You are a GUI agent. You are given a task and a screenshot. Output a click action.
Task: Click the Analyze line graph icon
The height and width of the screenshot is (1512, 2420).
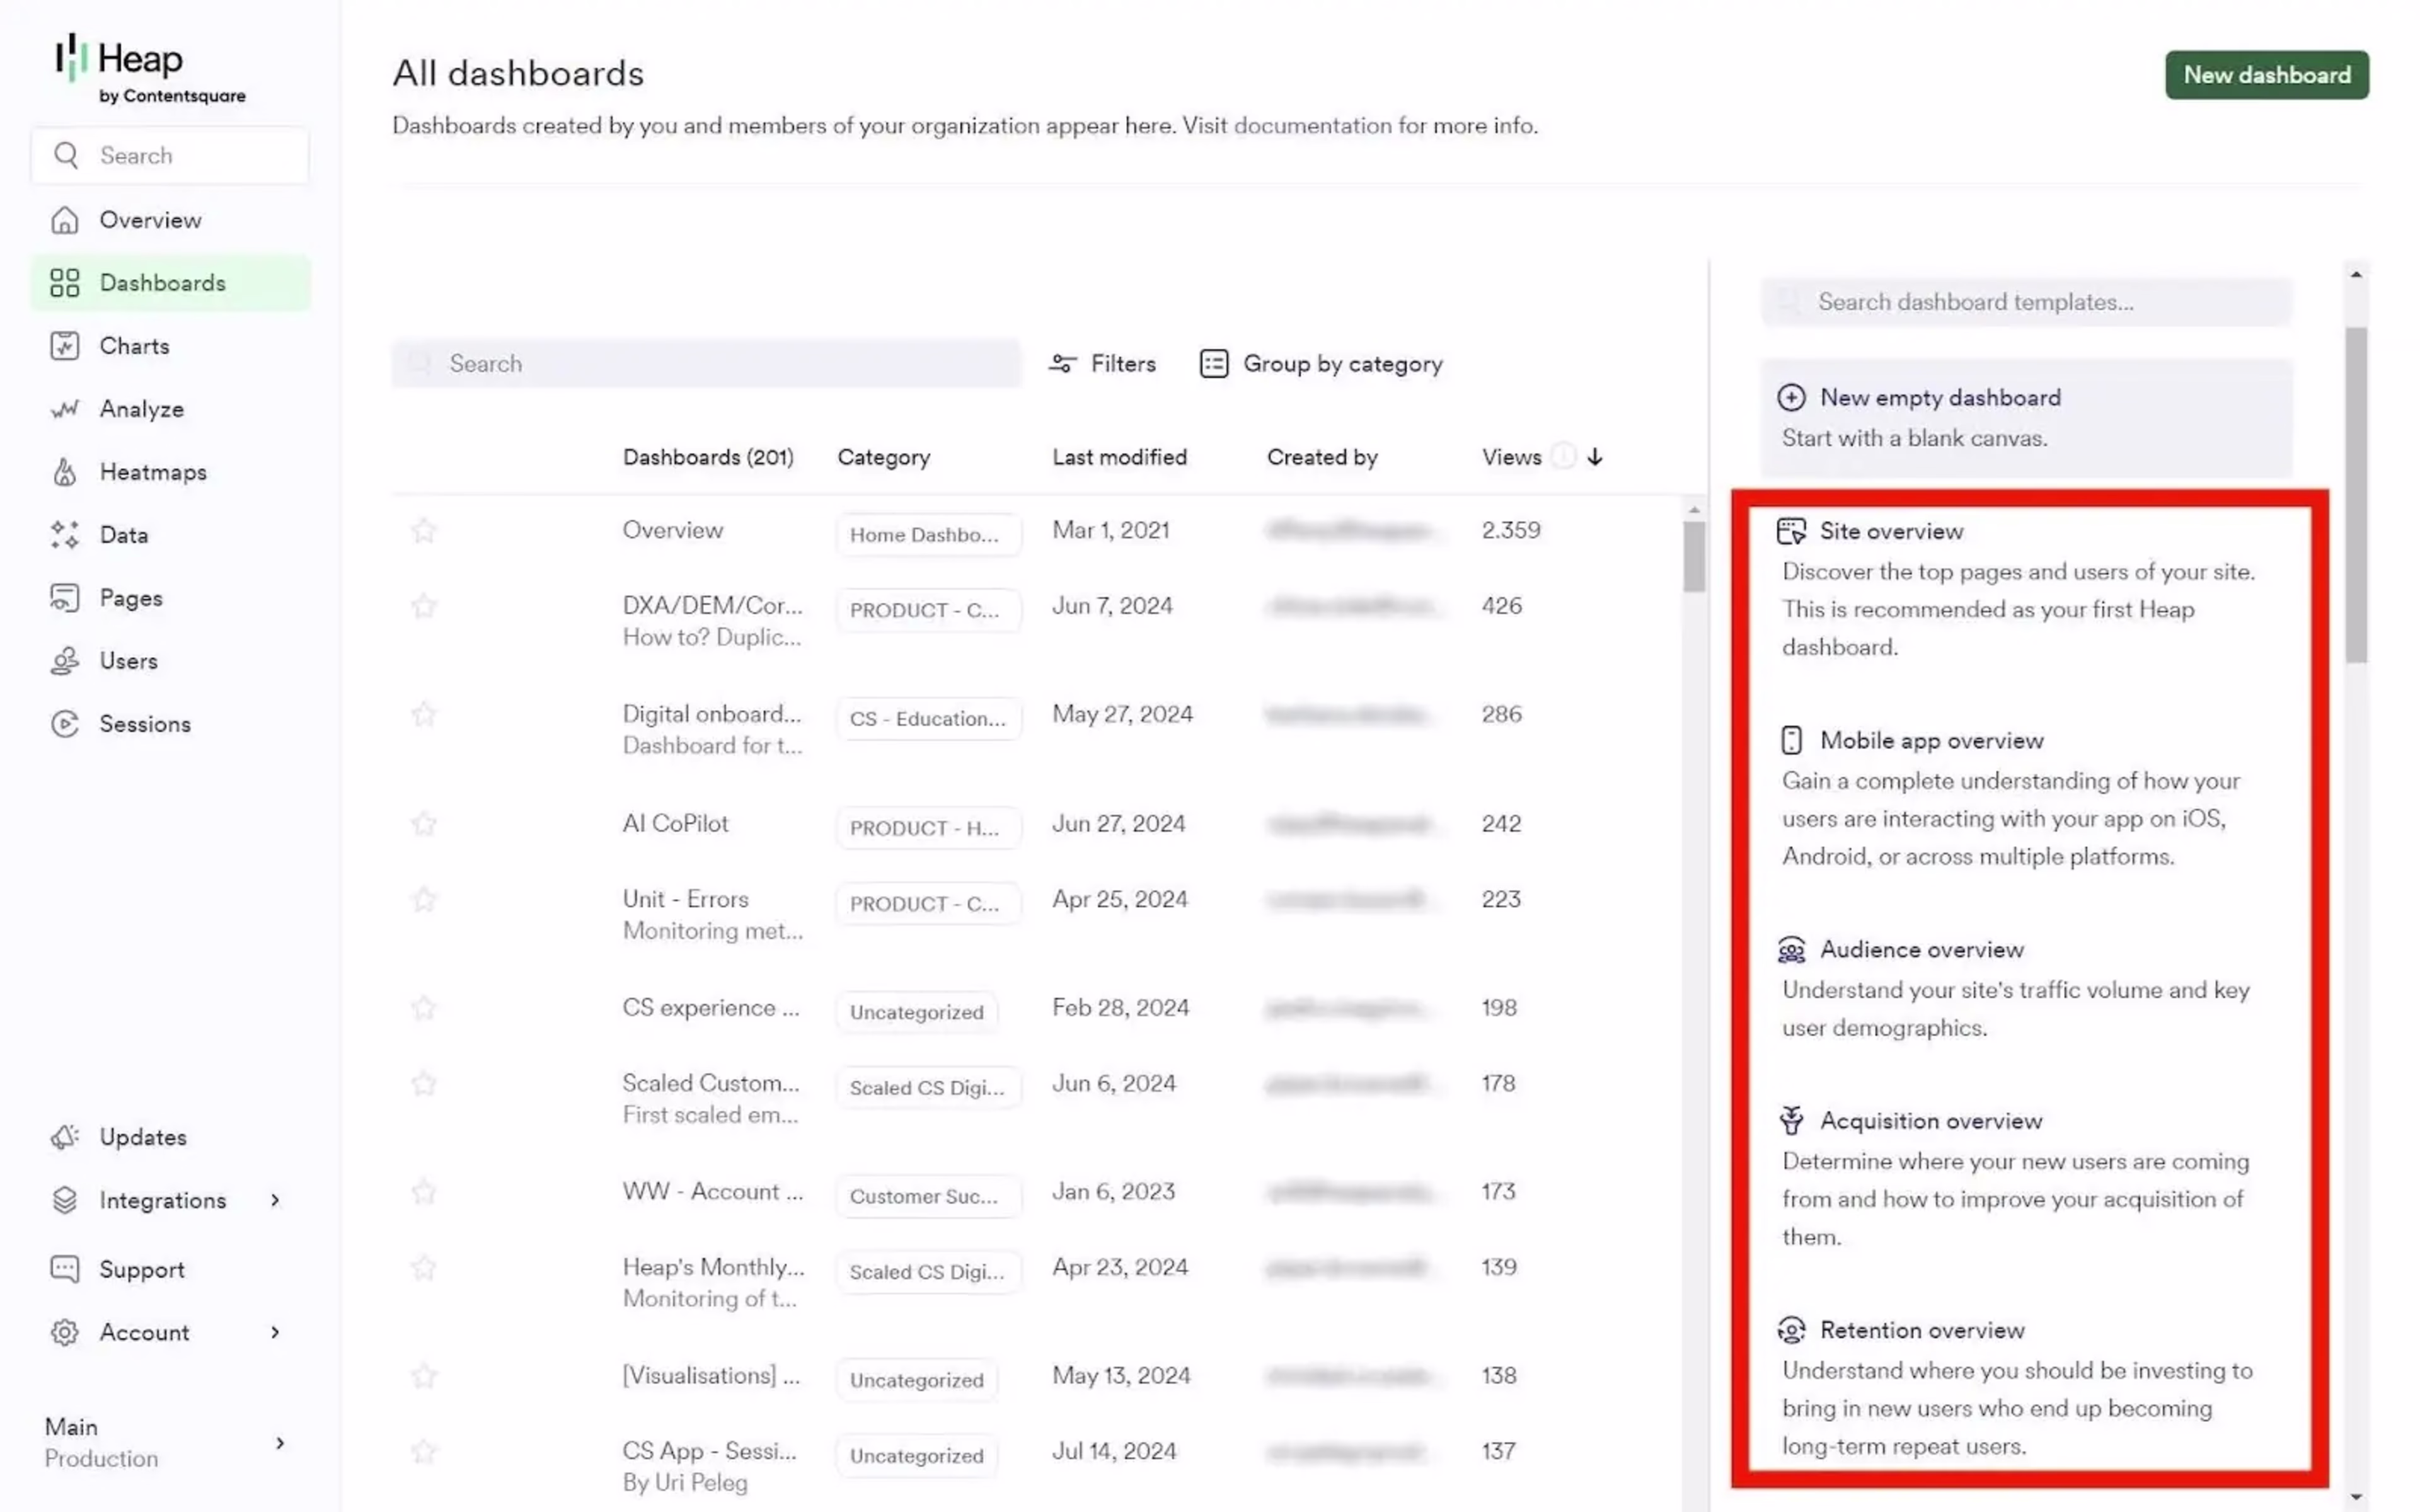pos(64,409)
